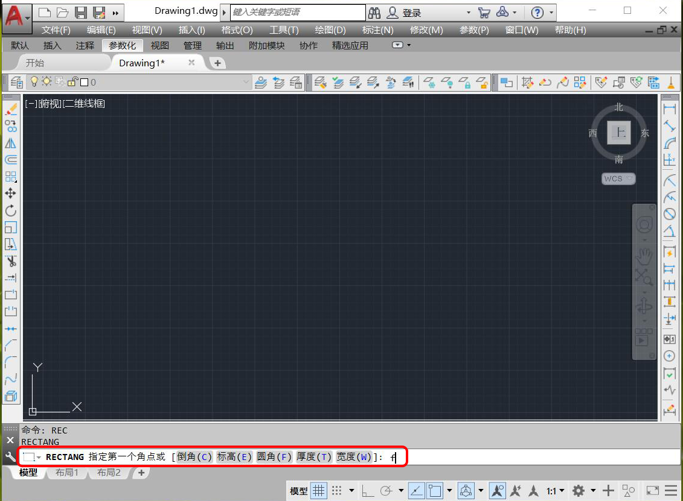Select the Erase tool in left toolbar
This screenshot has height=501, width=683.
[x=11, y=110]
